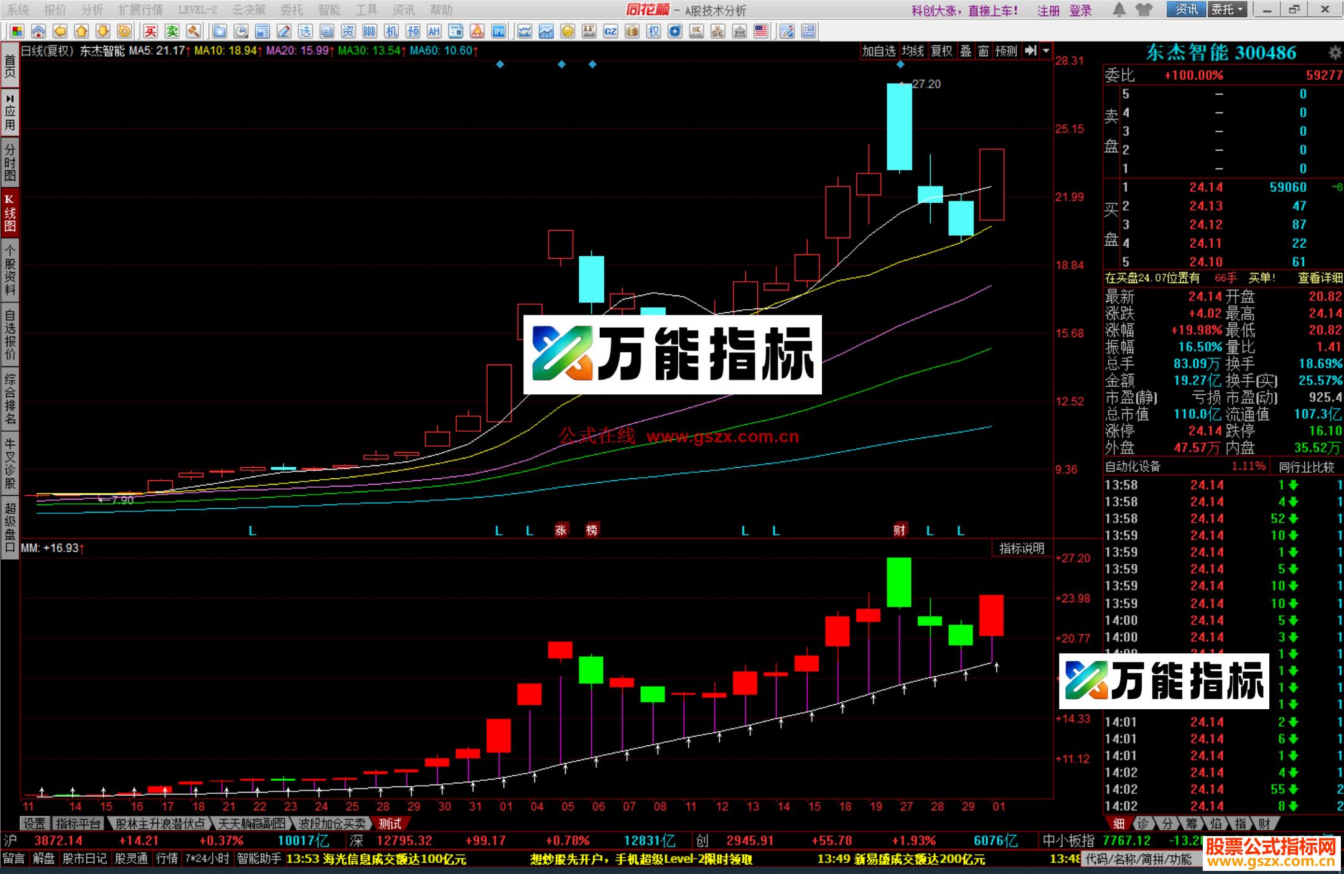Open the 选 stock picker icon

306,31
